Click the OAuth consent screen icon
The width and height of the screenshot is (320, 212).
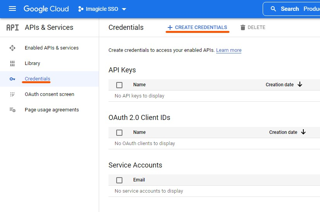[12, 94]
